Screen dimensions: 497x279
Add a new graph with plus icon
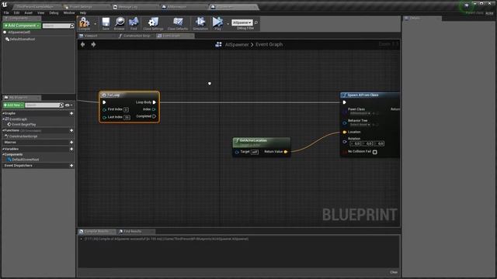(71, 113)
